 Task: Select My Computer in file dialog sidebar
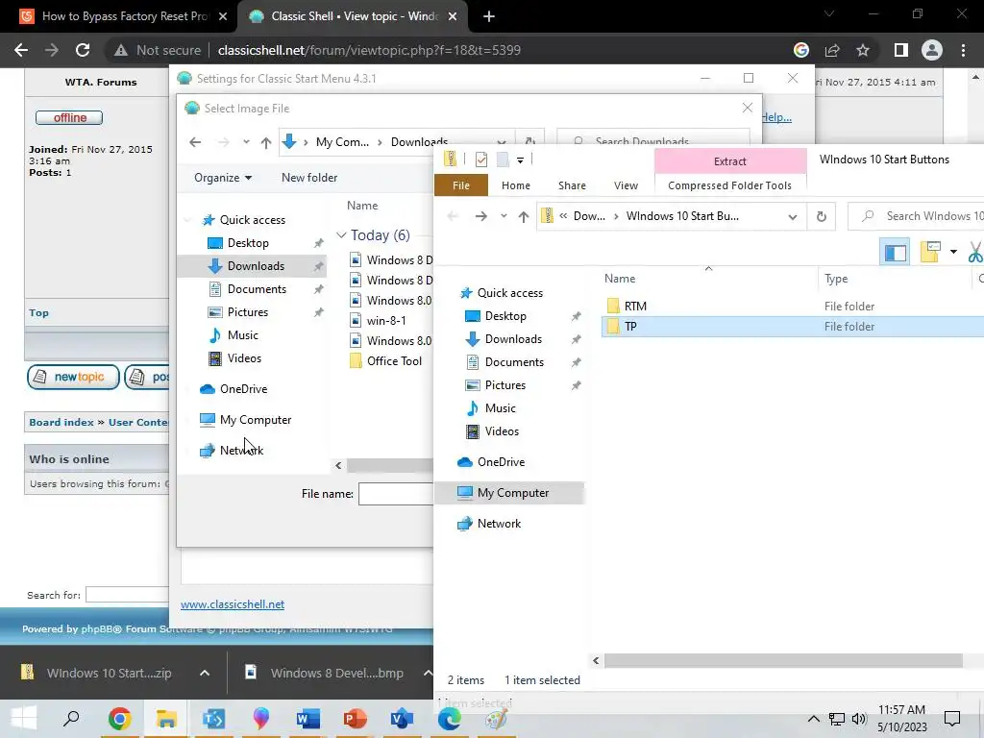(x=256, y=420)
